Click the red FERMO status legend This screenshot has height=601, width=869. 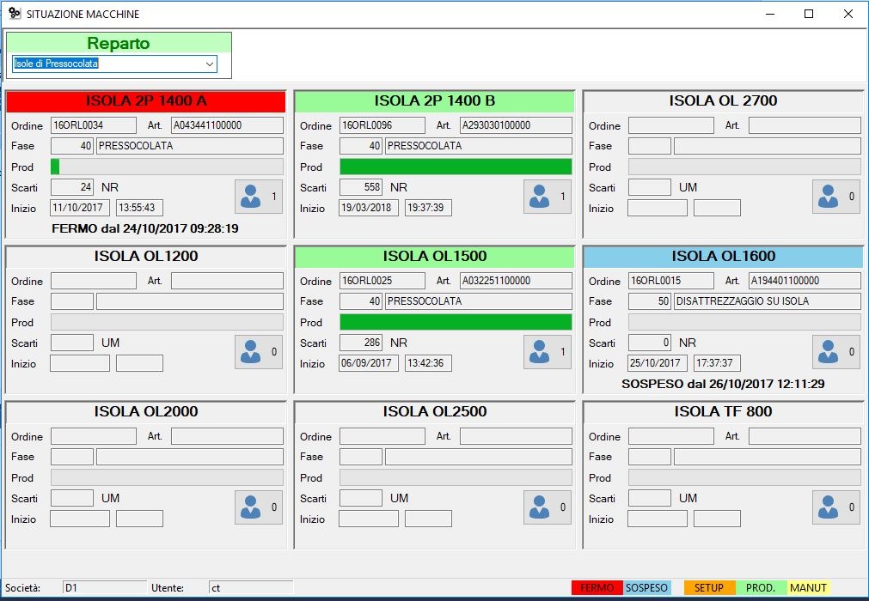click(598, 588)
